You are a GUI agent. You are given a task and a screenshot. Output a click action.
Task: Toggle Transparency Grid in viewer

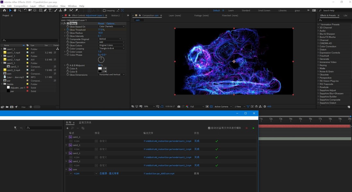[x=211, y=107]
